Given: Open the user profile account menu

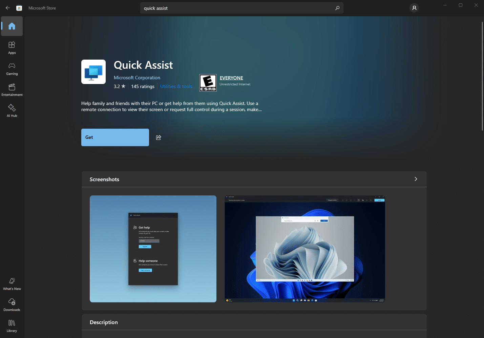Looking at the screenshot, I should coord(414,8).
